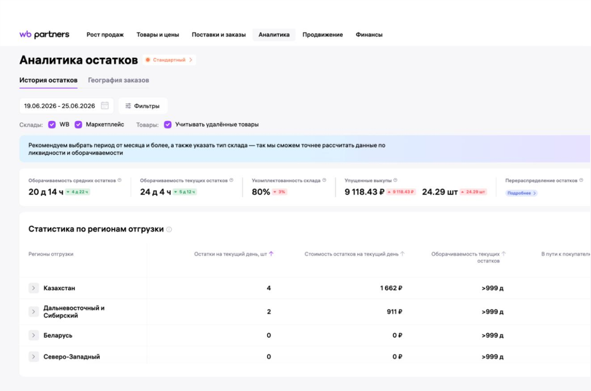
Task: Click the 24 д 4 ч turnover value
Action: (x=155, y=192)
